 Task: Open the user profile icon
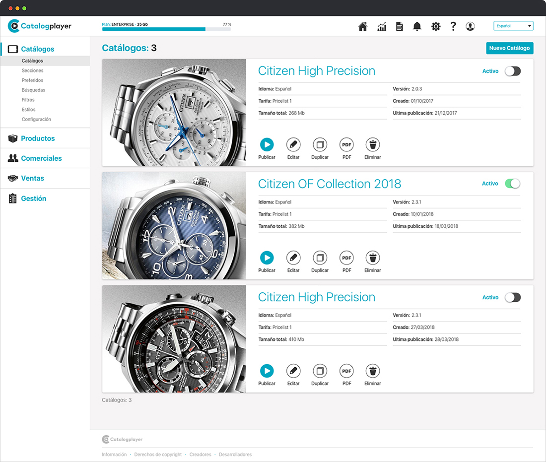pos(470,26)
